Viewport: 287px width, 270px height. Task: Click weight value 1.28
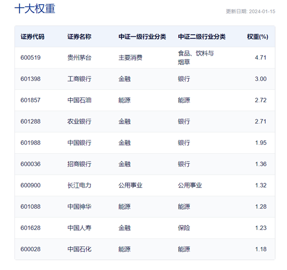point(261,207)
